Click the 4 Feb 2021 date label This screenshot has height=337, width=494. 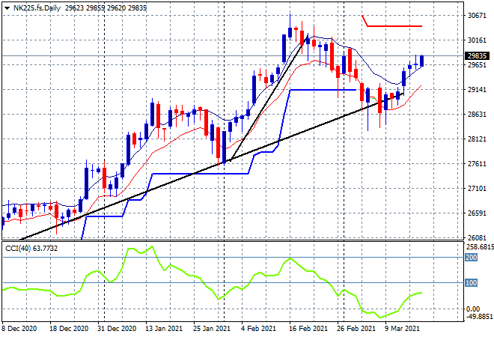[x=259, y=329]
